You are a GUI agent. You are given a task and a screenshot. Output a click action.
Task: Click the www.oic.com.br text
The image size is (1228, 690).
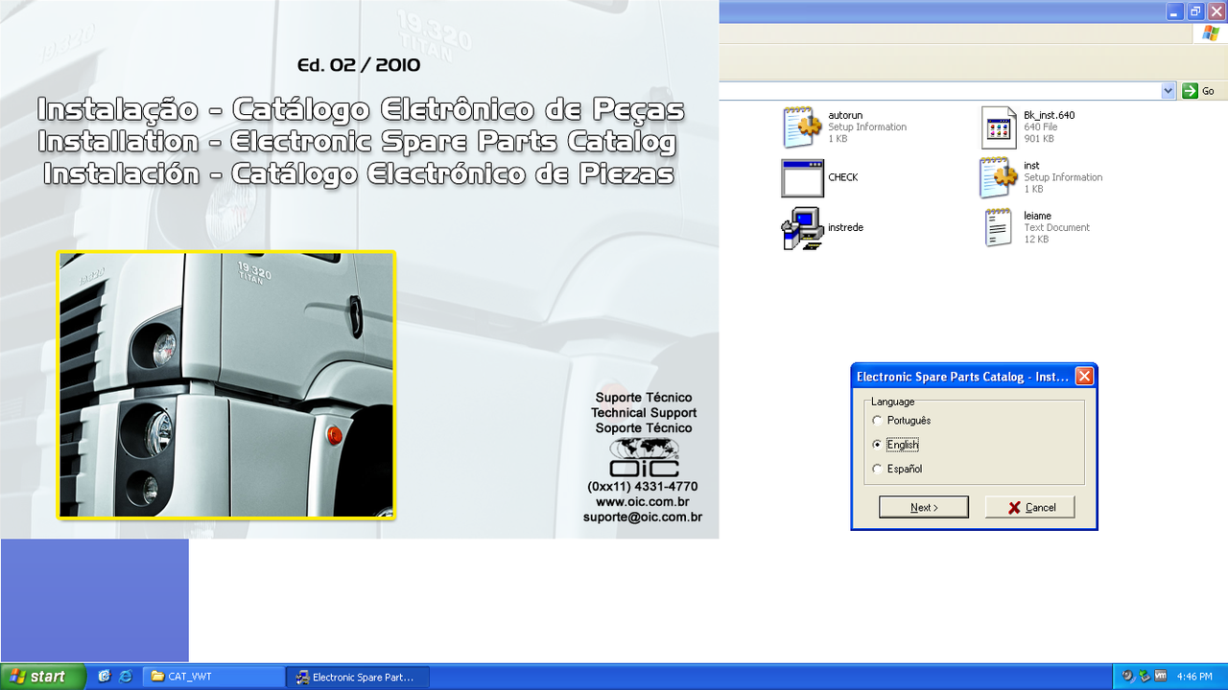[x=643, y=502]
